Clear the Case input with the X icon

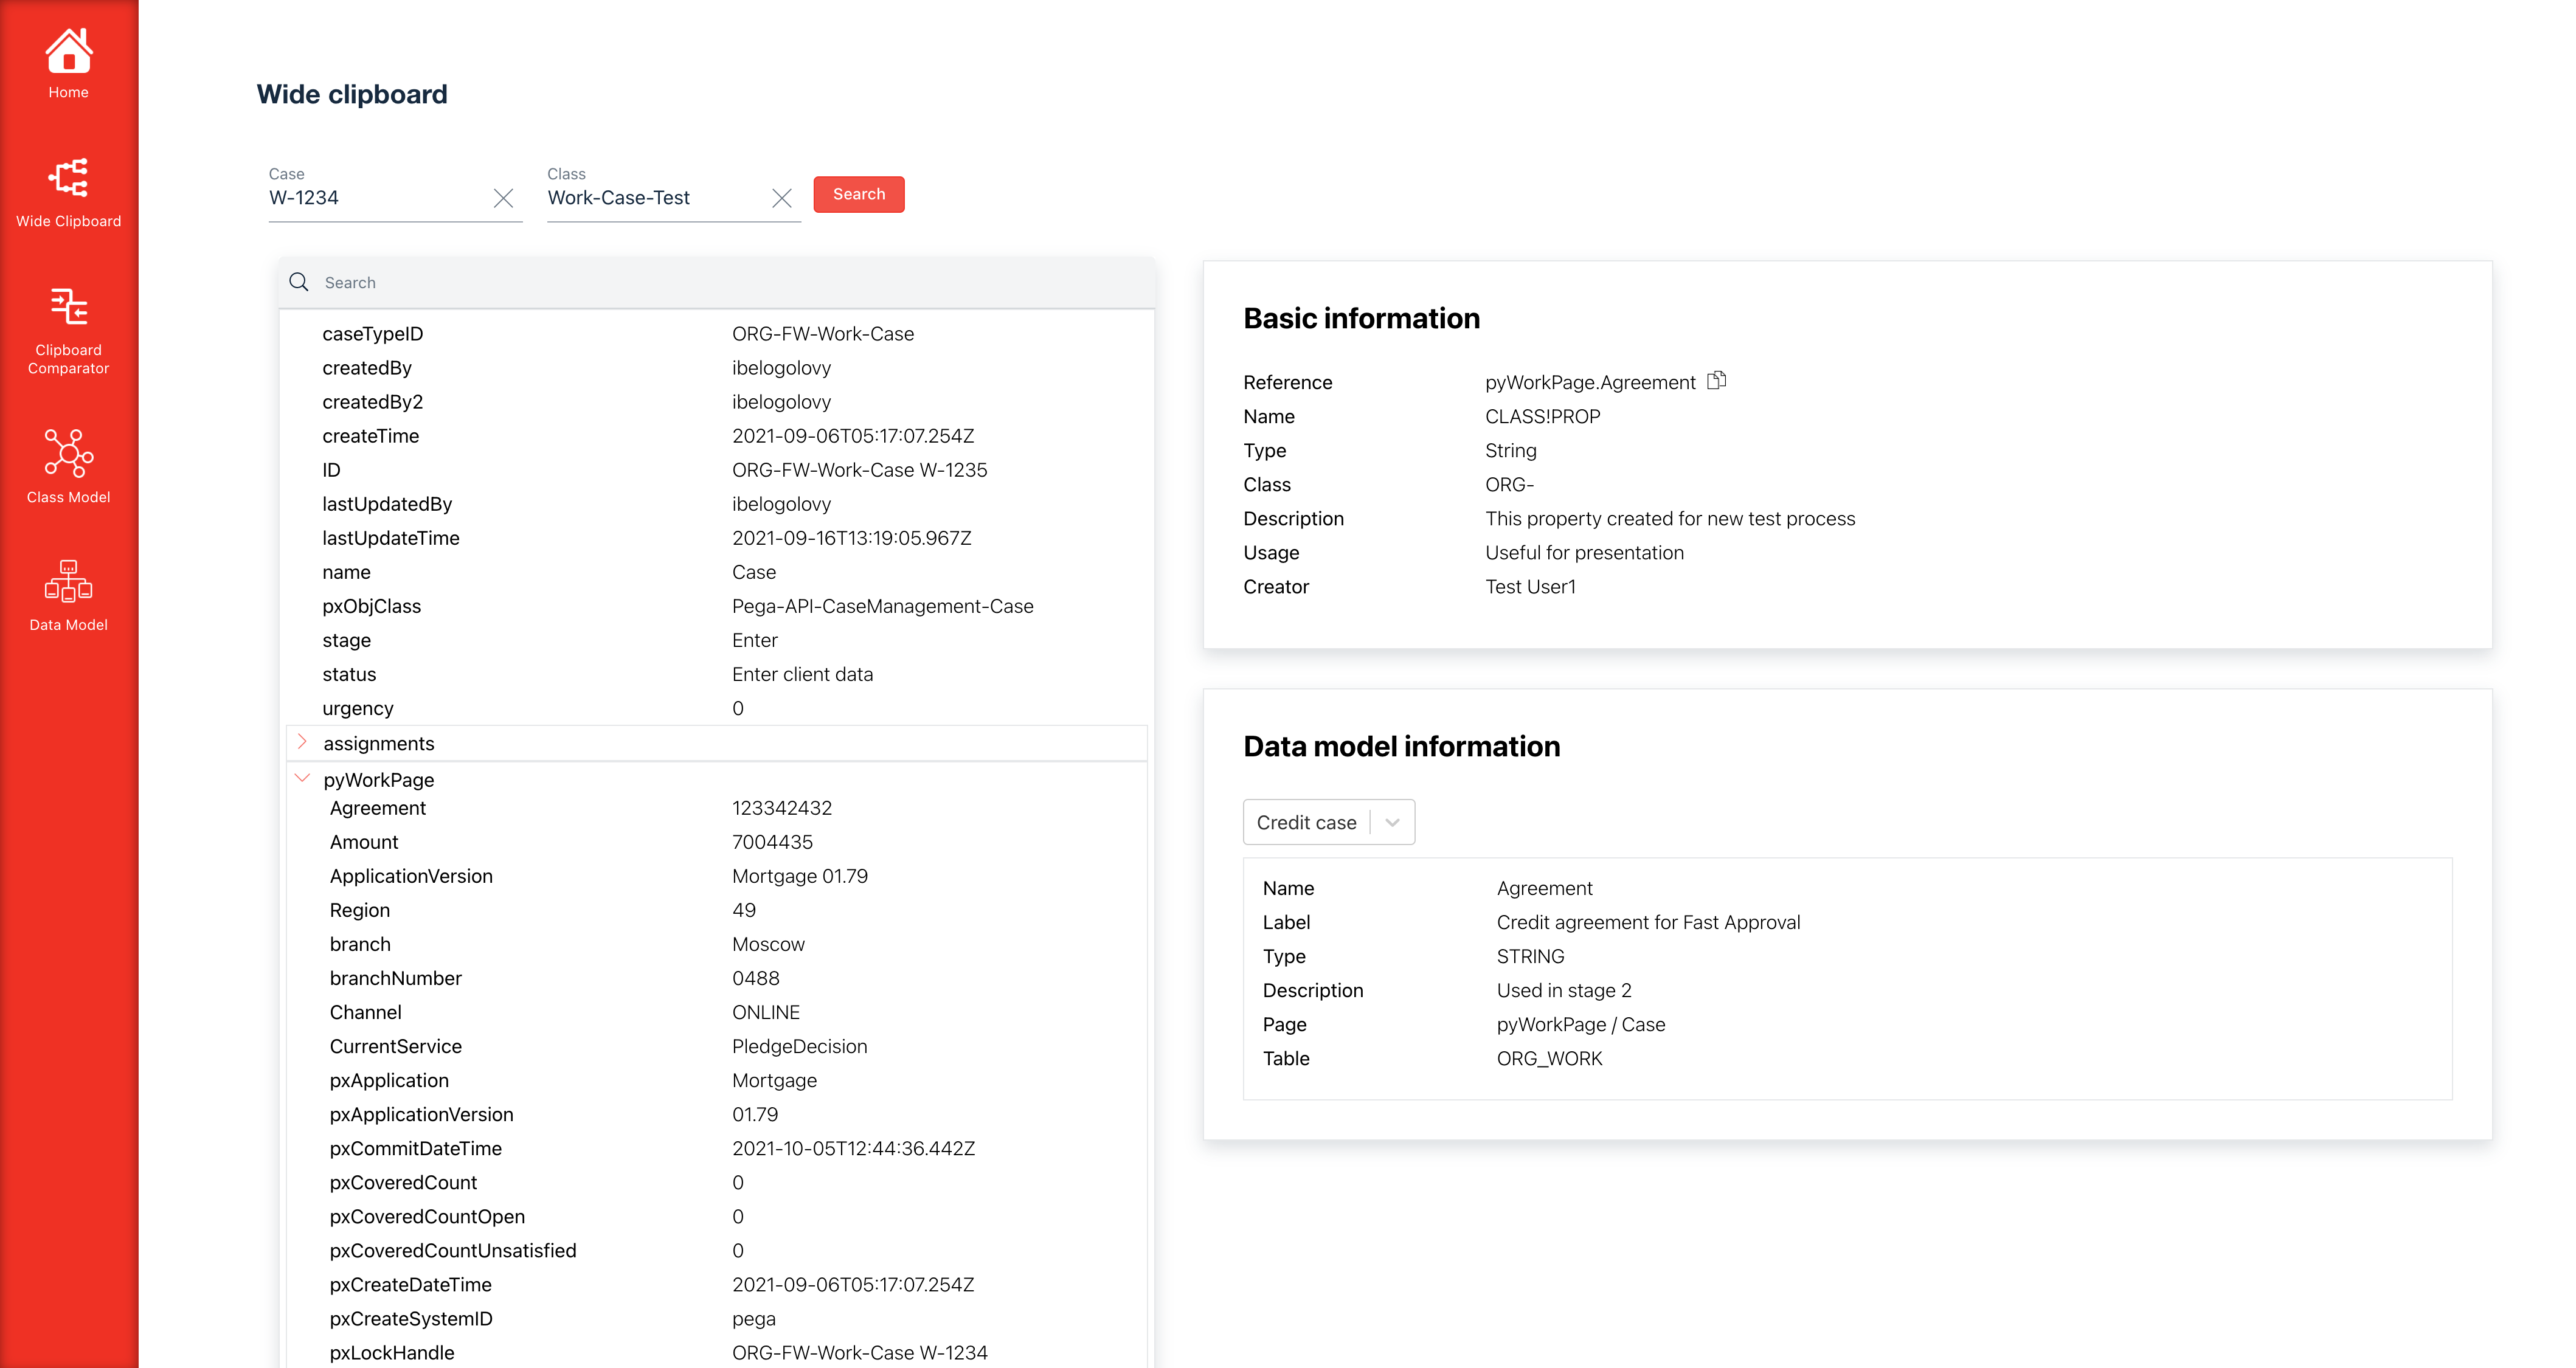[504, 198]
